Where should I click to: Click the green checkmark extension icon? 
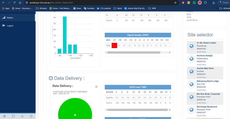[x=194, y=3]
